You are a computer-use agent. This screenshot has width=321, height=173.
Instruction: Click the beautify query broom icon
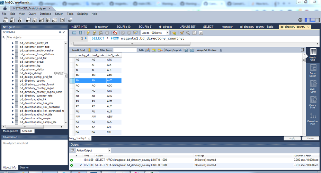point(182,33)
